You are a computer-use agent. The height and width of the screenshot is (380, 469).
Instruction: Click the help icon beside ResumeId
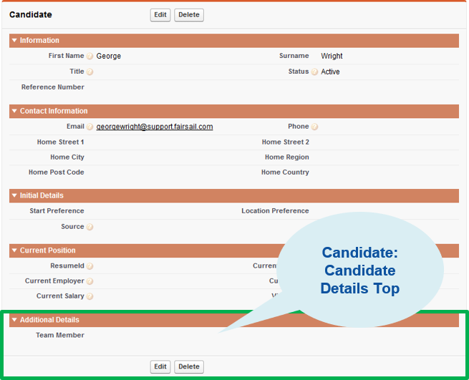click(90, 266)
